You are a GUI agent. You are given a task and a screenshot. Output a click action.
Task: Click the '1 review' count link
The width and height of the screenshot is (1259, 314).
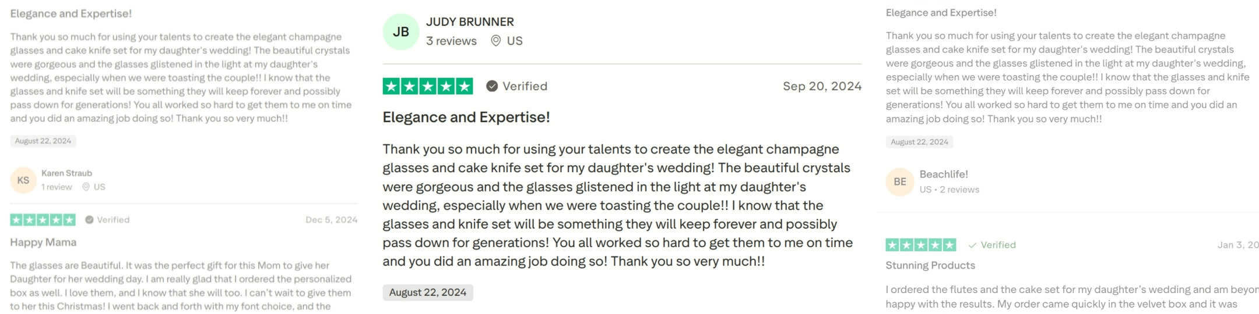point(57,187)
